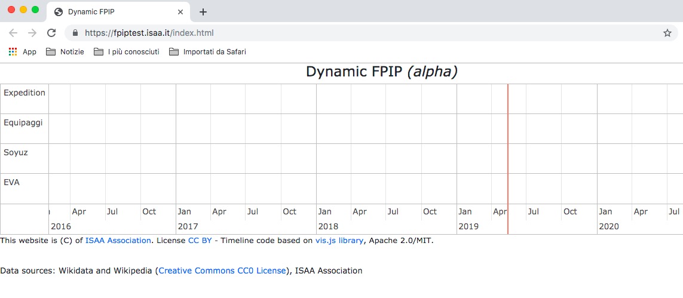Viewport: 683px width, 298px height.
Task: Click the padlock site info icon
Action: (75, 33)
